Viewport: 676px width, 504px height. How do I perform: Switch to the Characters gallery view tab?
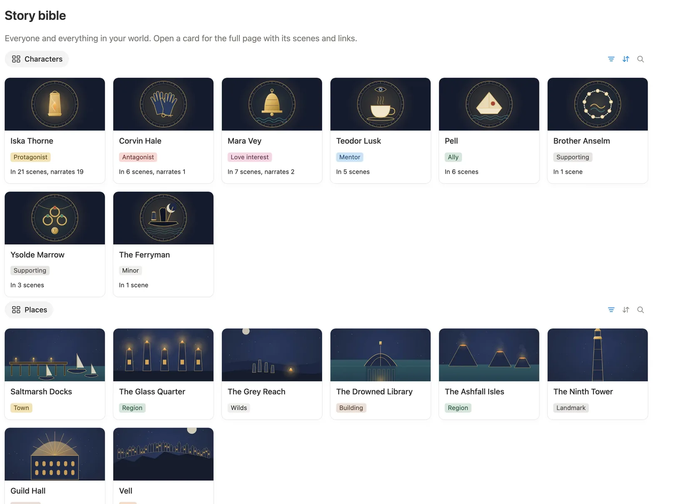click(37, 59)
